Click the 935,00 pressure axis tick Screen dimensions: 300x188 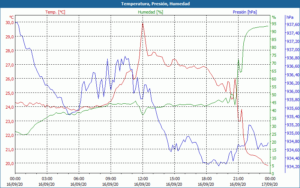point(293,133)
